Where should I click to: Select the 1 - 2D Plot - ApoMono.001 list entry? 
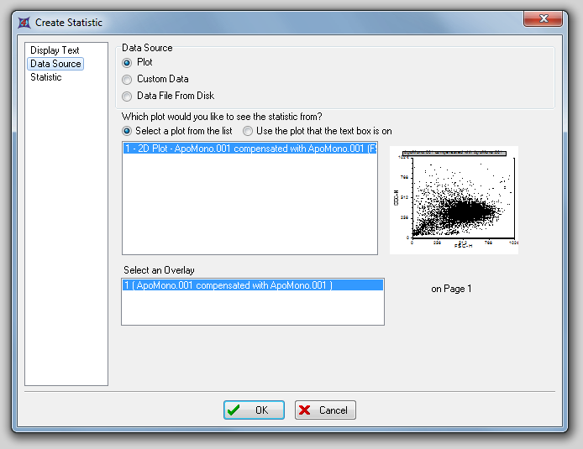(249, 149)
